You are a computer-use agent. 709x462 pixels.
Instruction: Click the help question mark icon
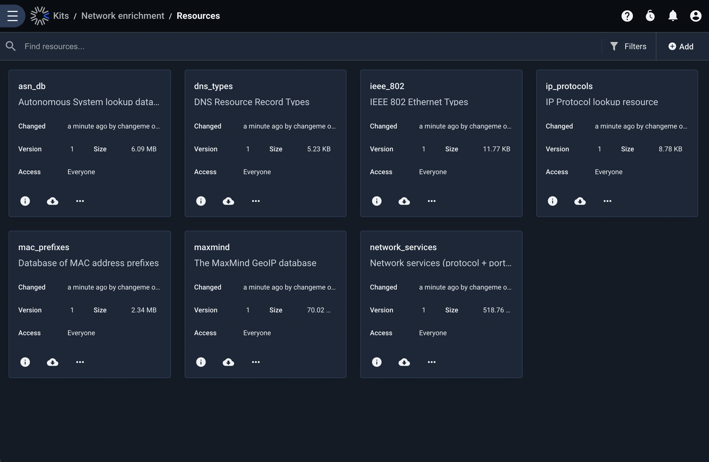tap(627, 16)
